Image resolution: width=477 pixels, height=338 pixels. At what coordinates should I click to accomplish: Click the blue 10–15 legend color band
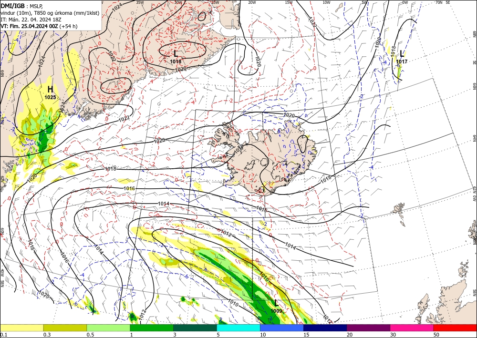click(x=282, y=328)
